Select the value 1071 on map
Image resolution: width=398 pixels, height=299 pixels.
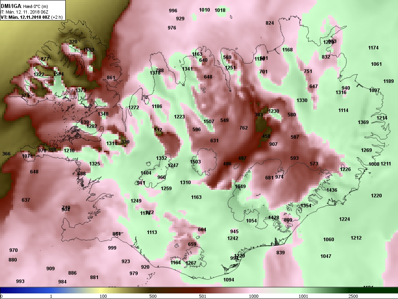[27, 156]
